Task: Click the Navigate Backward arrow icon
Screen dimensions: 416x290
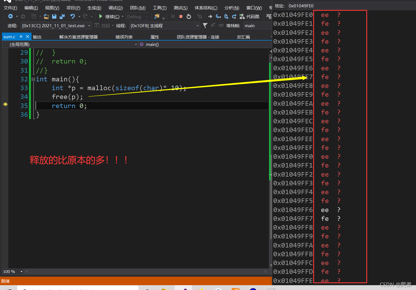Action: (x=11, y=16)
